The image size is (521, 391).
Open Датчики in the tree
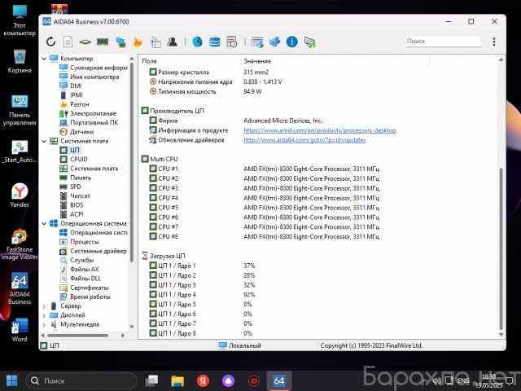77,132
